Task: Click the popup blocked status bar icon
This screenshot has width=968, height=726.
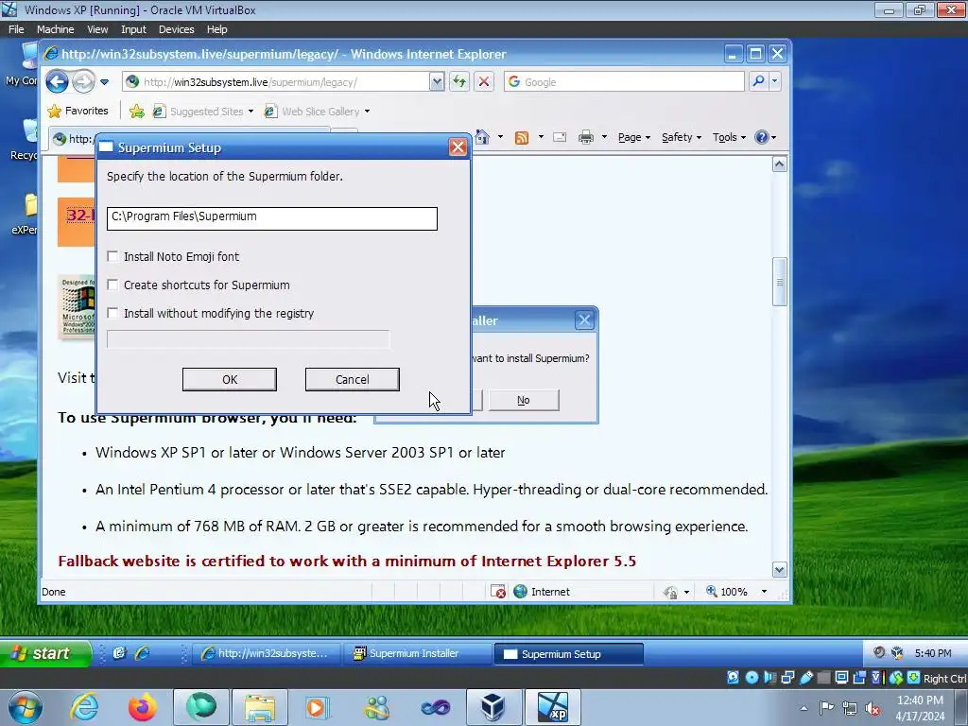Action: click(498, 592)
